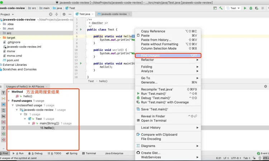Screen dimensions: 269x161
Task: Run the Test configuration with green play
Action: coord(245,8)
